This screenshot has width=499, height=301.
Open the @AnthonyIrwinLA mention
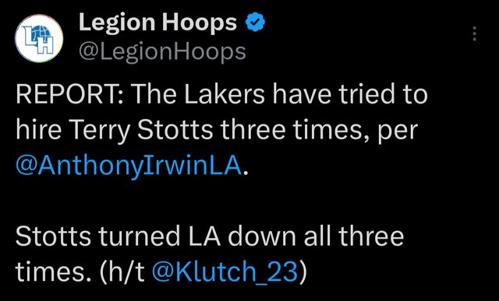coord(129,166)
